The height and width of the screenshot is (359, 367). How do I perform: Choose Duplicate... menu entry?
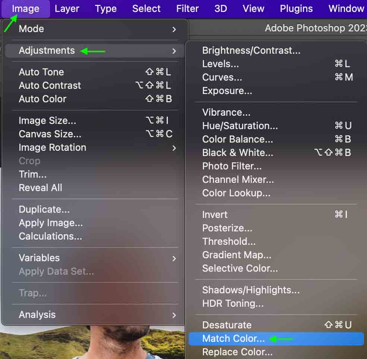pyautogui.click(x=95, y=209)
